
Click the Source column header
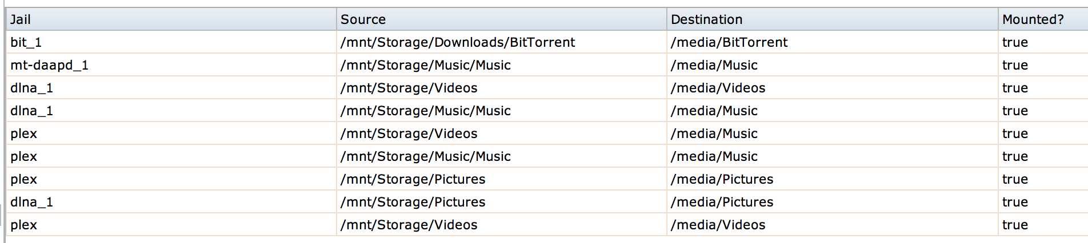click(363, 19)
